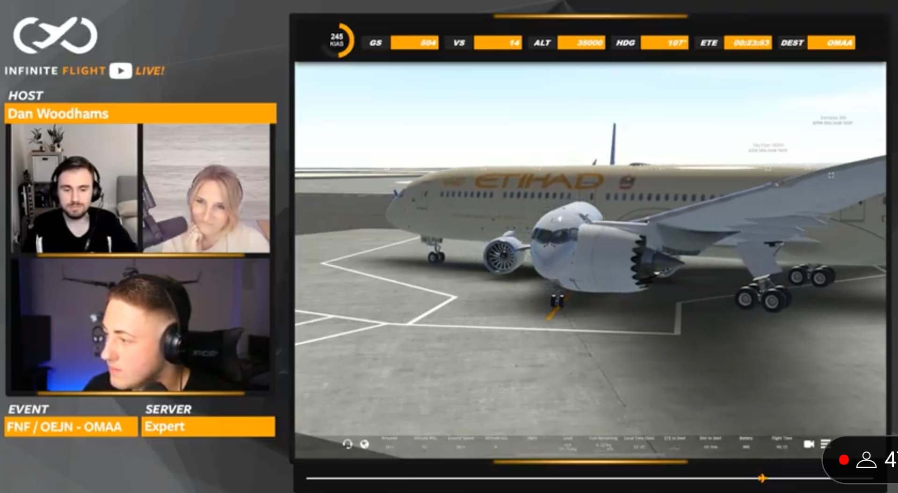This screenshot has width=898, height=493.
Task: Click the 245 KIAS airspeed gauge
Action: [338, 40]
